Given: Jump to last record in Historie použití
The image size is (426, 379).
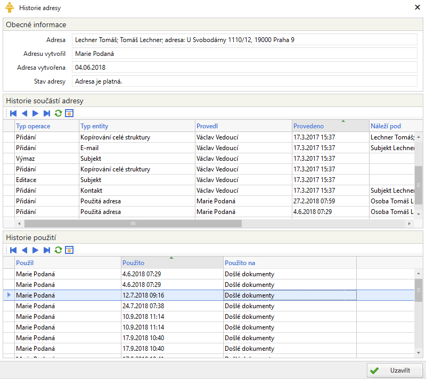Looking at the screenshot, I should (x=47, y=250).
